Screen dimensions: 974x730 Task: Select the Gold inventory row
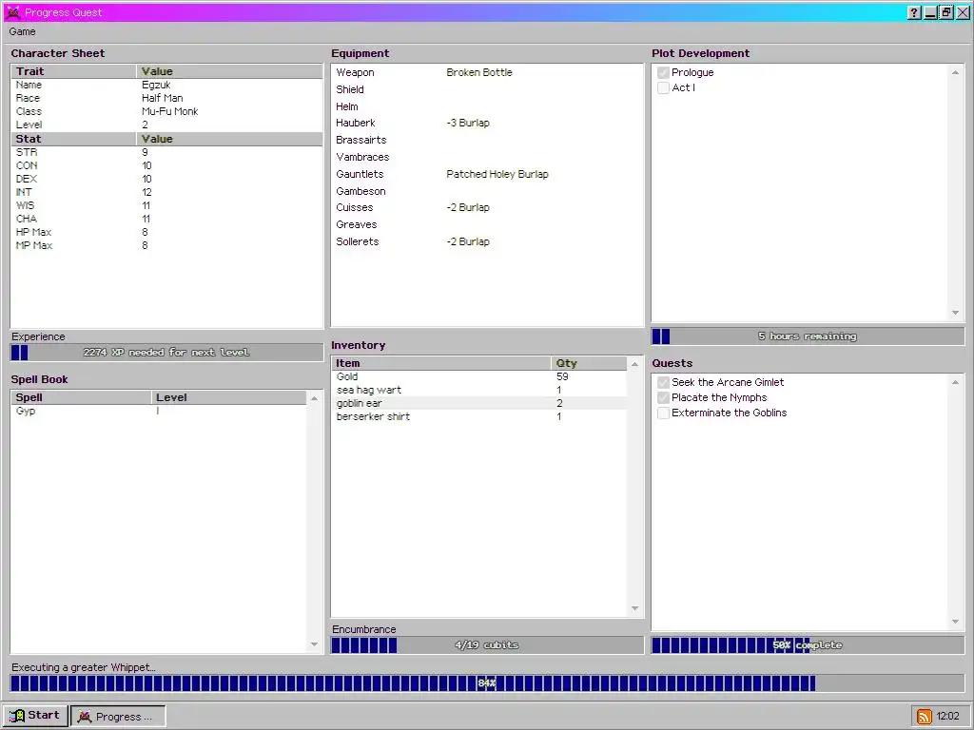pyautogui.click(x=479, y=376)
